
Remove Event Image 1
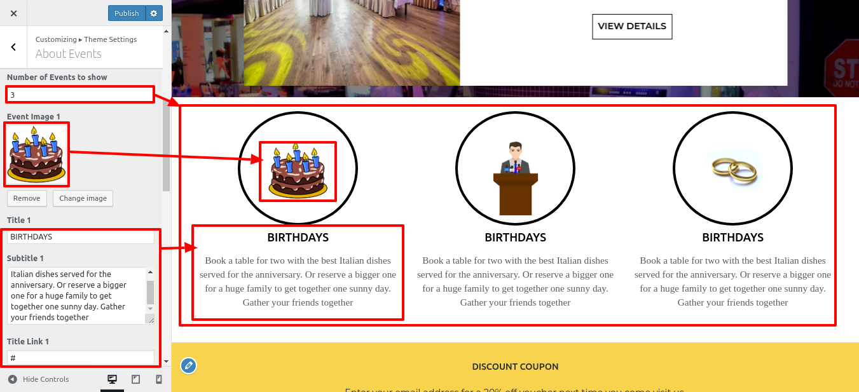[27, 198]
